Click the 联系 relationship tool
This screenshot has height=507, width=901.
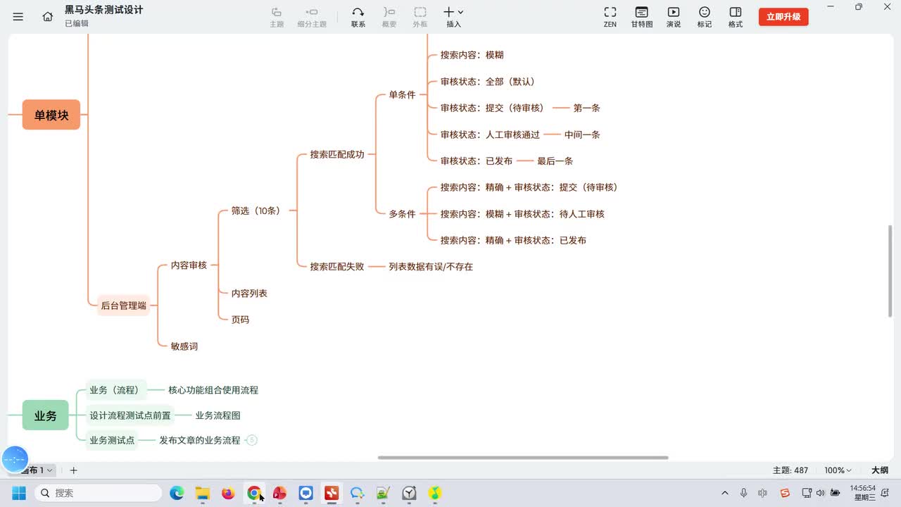(358, 16)
